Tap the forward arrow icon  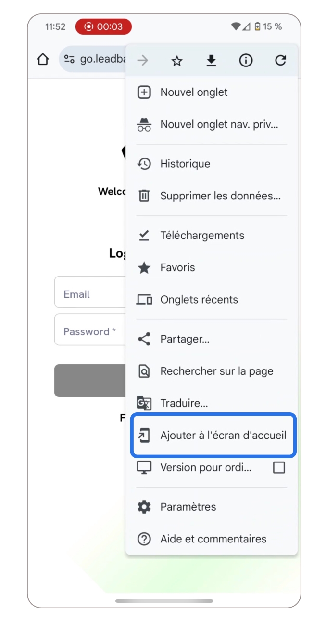[x=142, y=61]
